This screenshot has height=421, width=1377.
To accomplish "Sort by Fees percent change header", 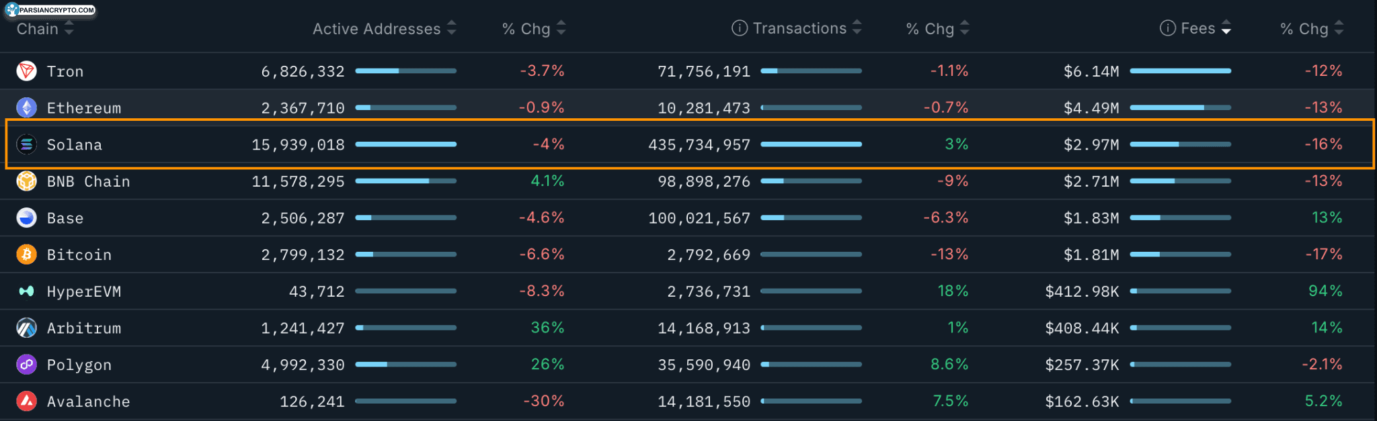I will pos(1304,29).
